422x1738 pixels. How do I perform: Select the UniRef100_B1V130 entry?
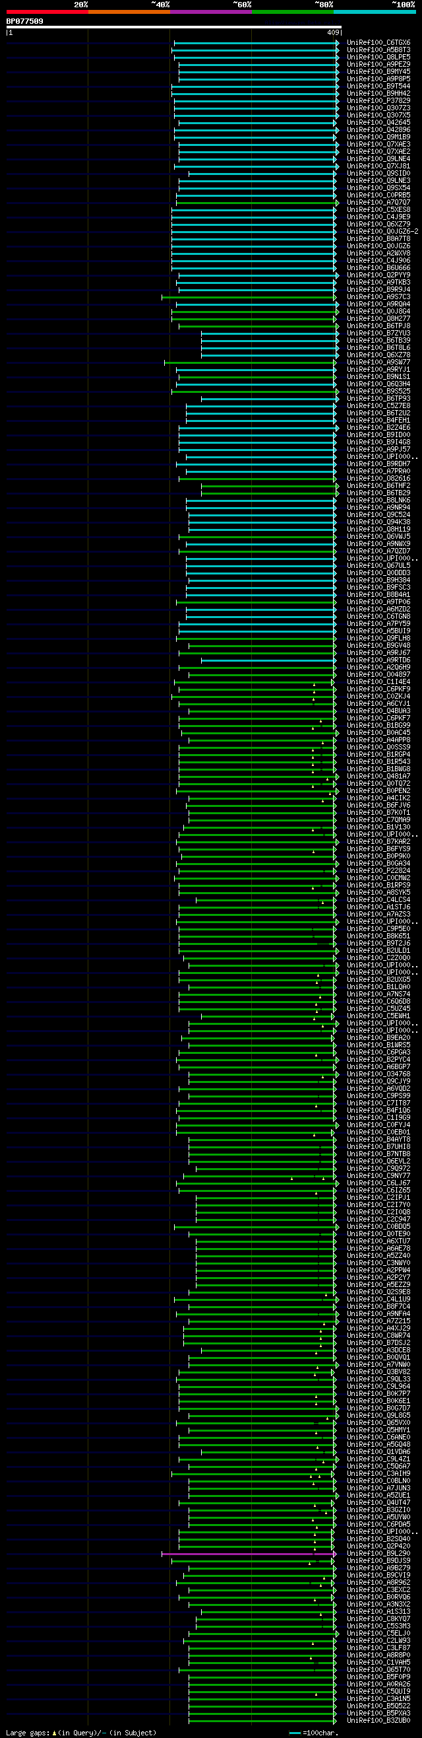[378, 827]
